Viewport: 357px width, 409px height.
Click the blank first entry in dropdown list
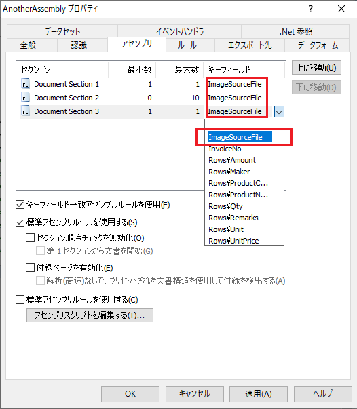click(244, 125)
